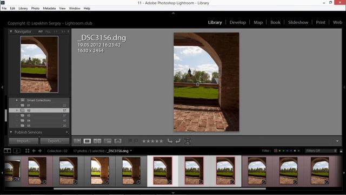Switch to Compare view (X|Y)
The width and height of the screenshot is (346, 195).
point(97,141)
